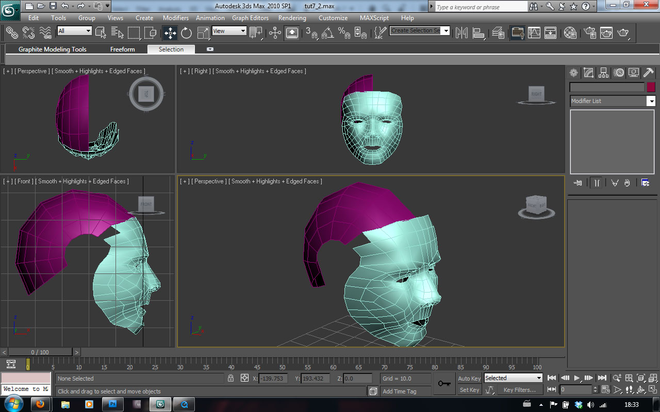Click the object color swatch beside the name field

click(651, 87)
